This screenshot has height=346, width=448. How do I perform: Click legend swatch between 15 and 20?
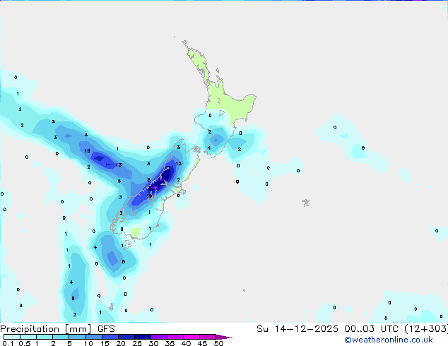[110, 337]
